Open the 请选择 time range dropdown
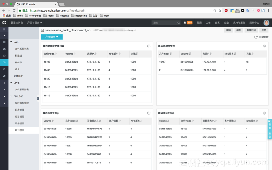272x170 pixels. pyautogui.click(x=52, y=37)
